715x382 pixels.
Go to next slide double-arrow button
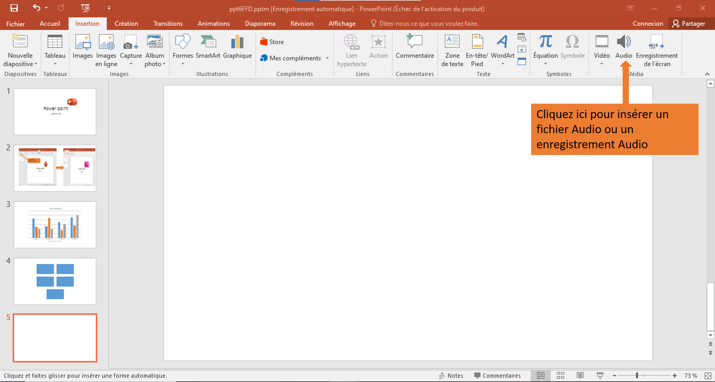[x=710, y=352]
